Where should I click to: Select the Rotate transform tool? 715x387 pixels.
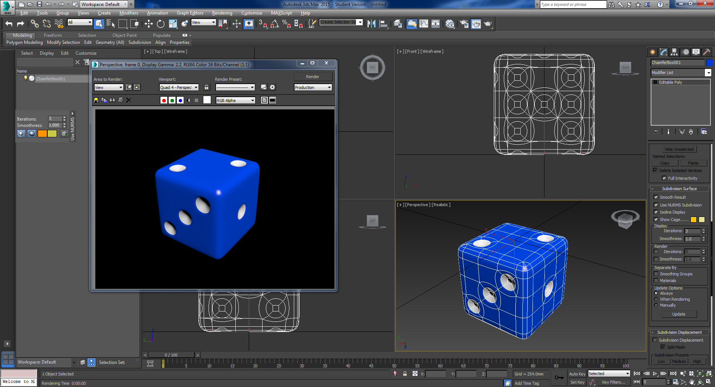(161, 24)
